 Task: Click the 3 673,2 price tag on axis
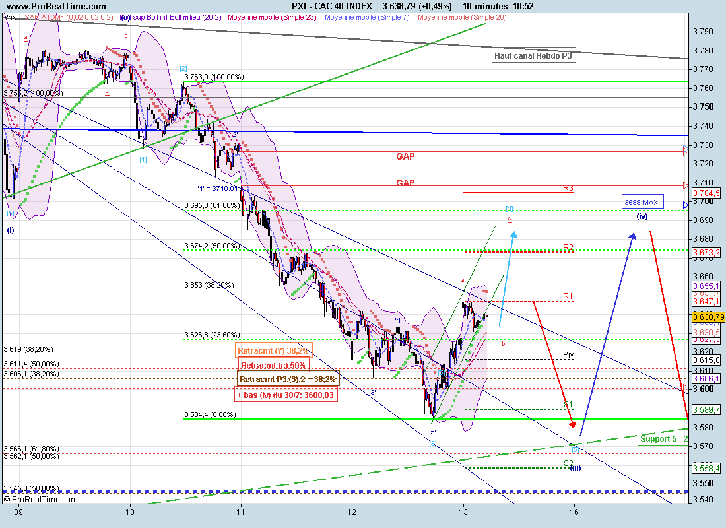click(x=706, y=253)
